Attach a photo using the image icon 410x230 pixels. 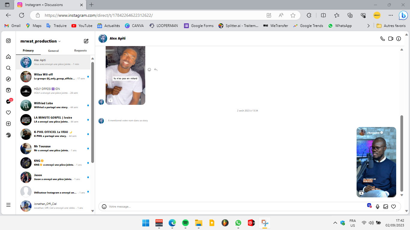click(x=386, y=207)
